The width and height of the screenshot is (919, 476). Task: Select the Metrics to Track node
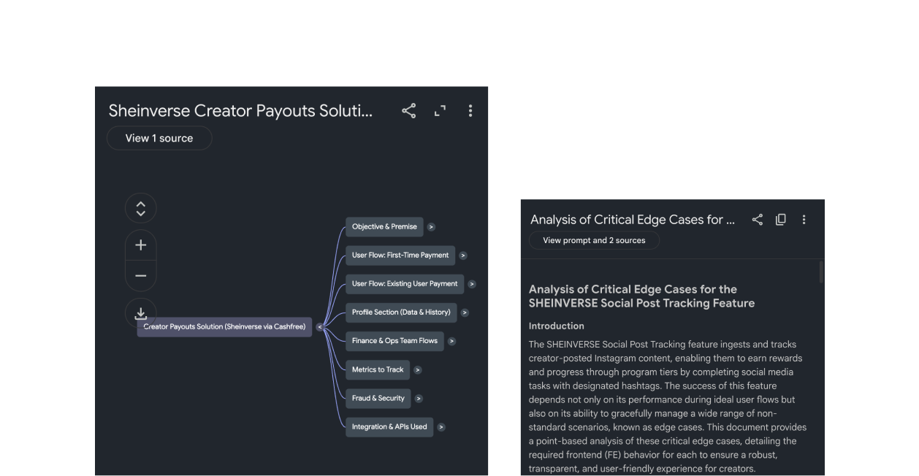coord(378,370)
